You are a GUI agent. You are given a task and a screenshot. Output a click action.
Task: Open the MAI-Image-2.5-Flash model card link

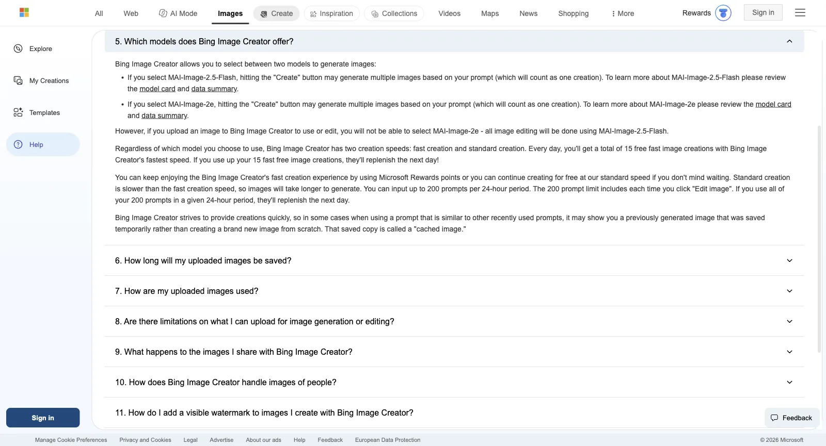157,89
